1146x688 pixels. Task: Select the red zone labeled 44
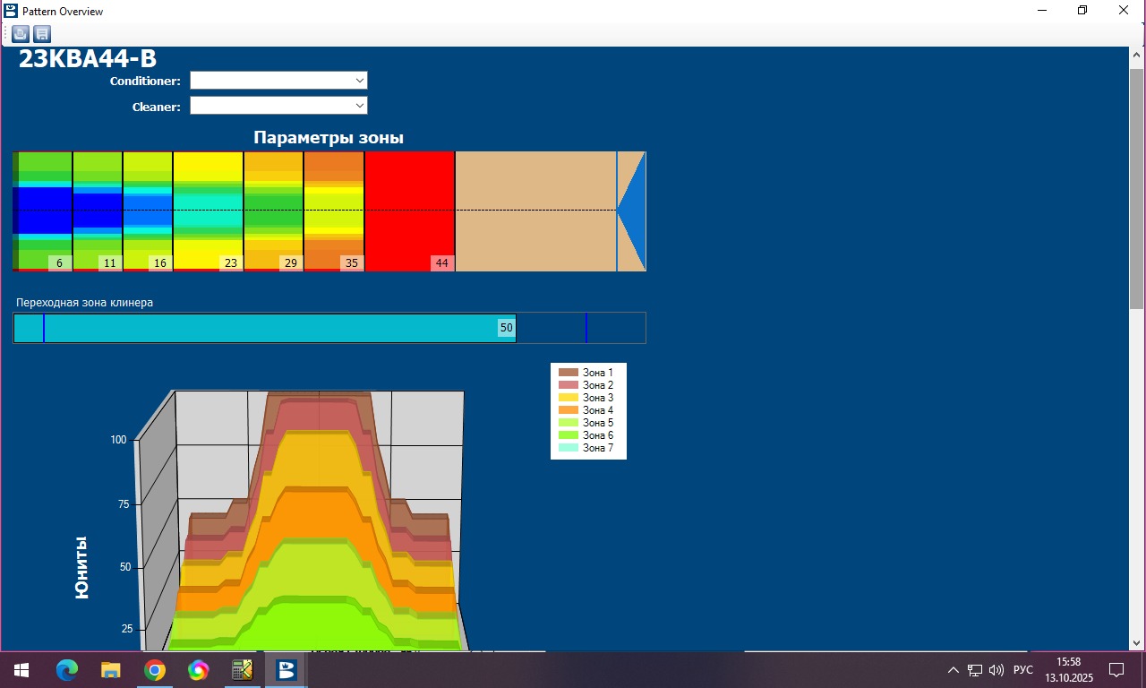pyautogui.click(x=409, y=211)
